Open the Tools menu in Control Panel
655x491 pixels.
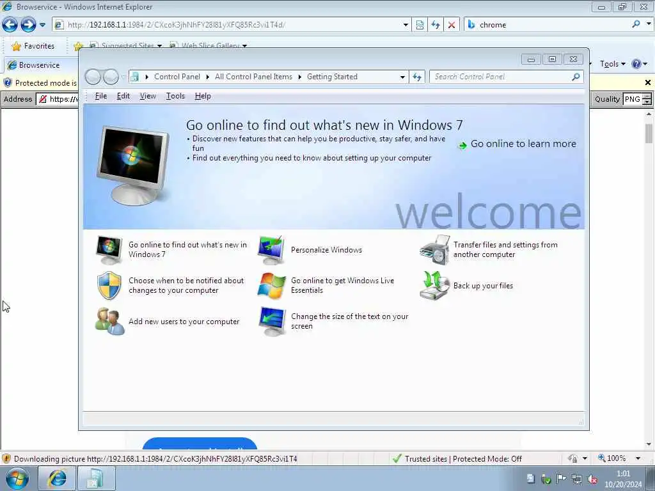point(175,96)
